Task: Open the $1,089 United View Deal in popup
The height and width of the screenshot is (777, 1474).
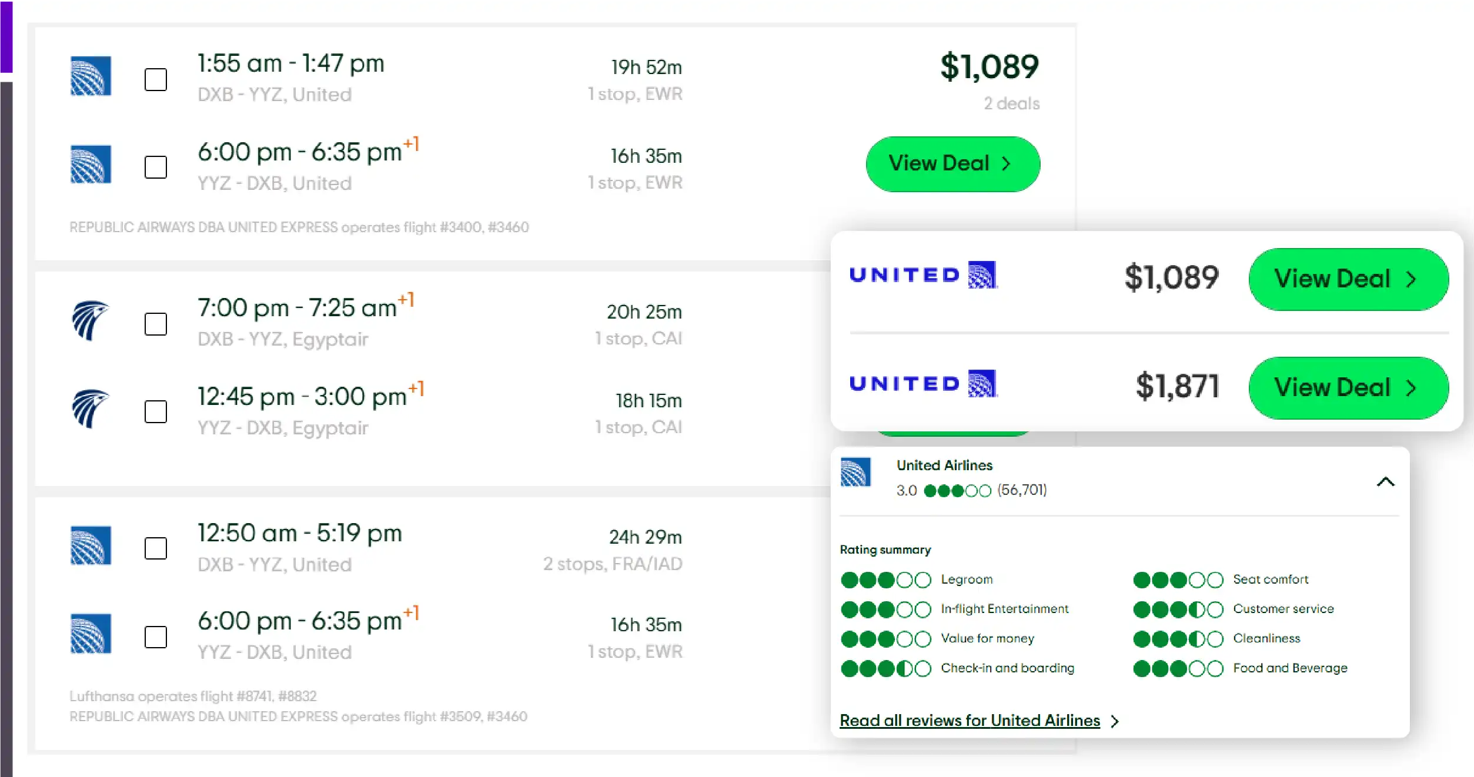Action: tap(1348, 279)
